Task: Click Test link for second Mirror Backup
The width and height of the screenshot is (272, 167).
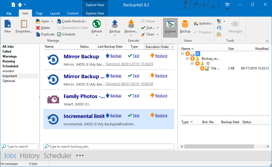Action: (x=136, y=76)
